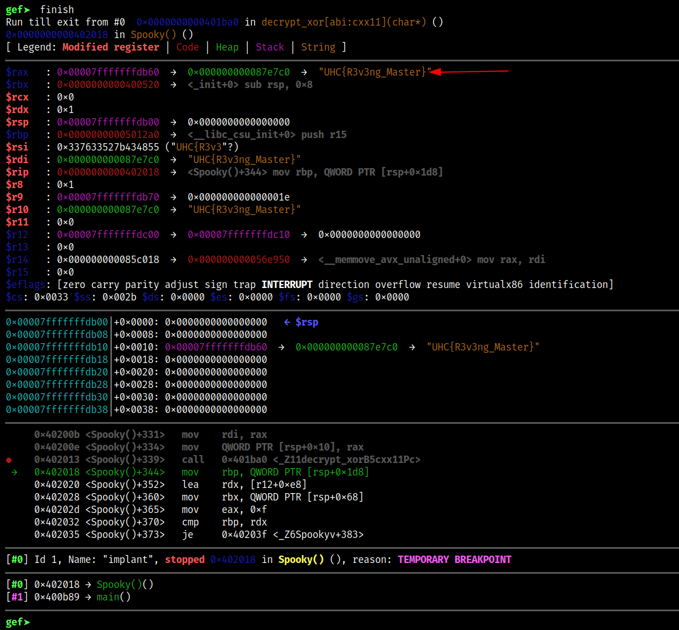Click the je instruction at Spooky()+373
The width and height of the screenshot is (679, 630).
tap(188, 535)
